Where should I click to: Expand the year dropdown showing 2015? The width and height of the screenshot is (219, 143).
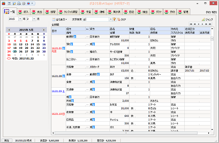[20, 19]
